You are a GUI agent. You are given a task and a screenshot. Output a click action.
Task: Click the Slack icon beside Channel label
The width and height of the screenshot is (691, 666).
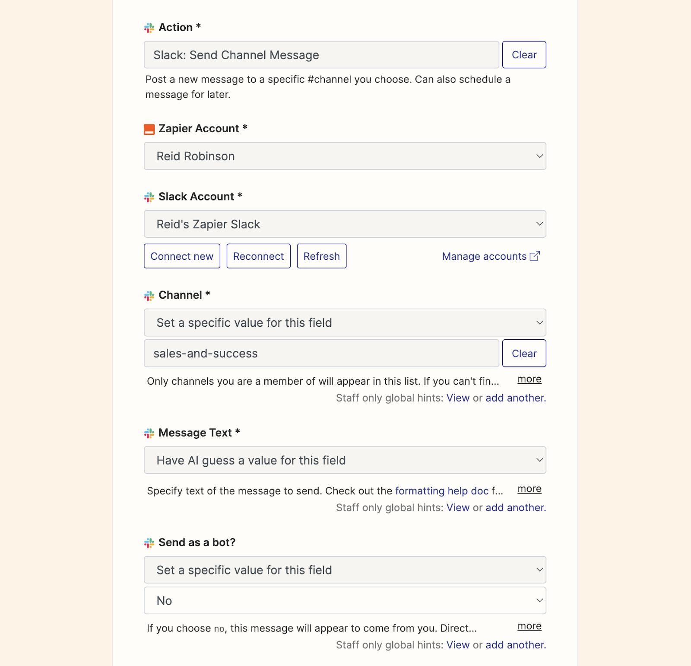[x=149, y=296]
